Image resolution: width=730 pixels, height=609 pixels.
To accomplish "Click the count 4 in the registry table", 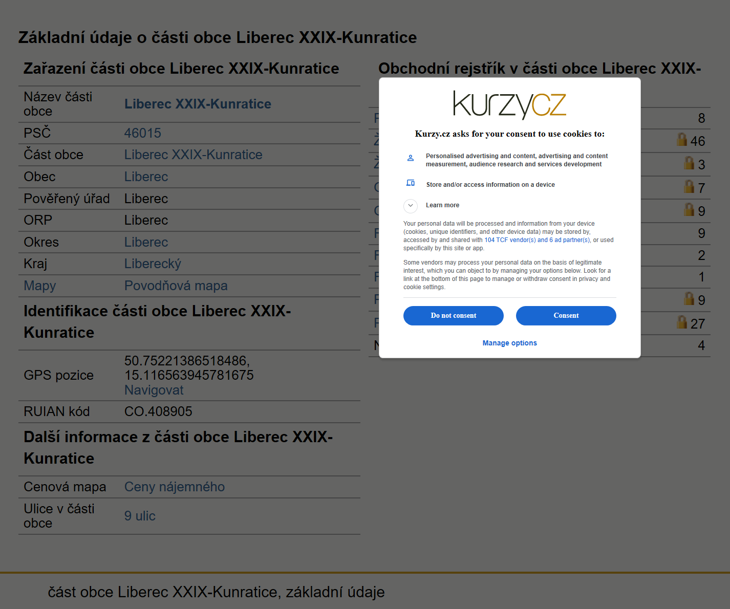I will tap(701, 345).
